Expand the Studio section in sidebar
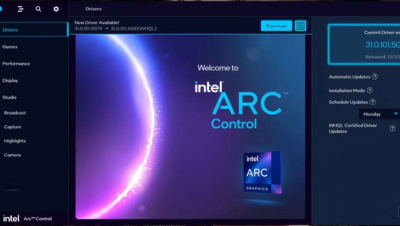Screen dimensions: 400x226 pyautogui.click(x=9, y=97)
